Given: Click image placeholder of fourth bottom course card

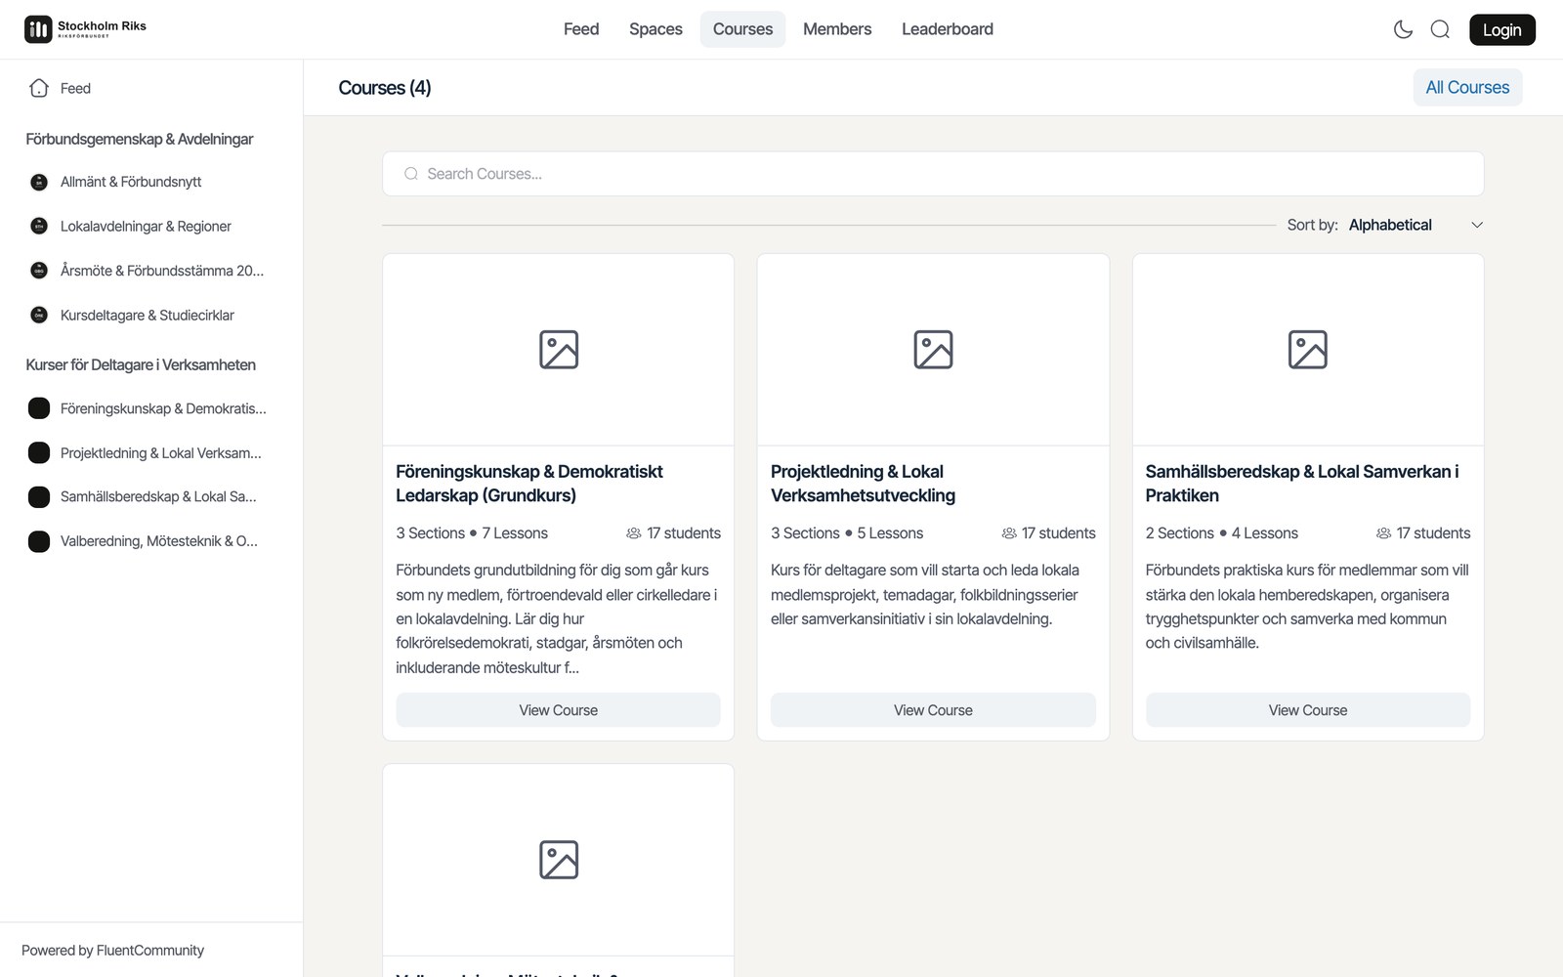Looking at the screenshot, I should pyautogui.click(x=559, y=860).
